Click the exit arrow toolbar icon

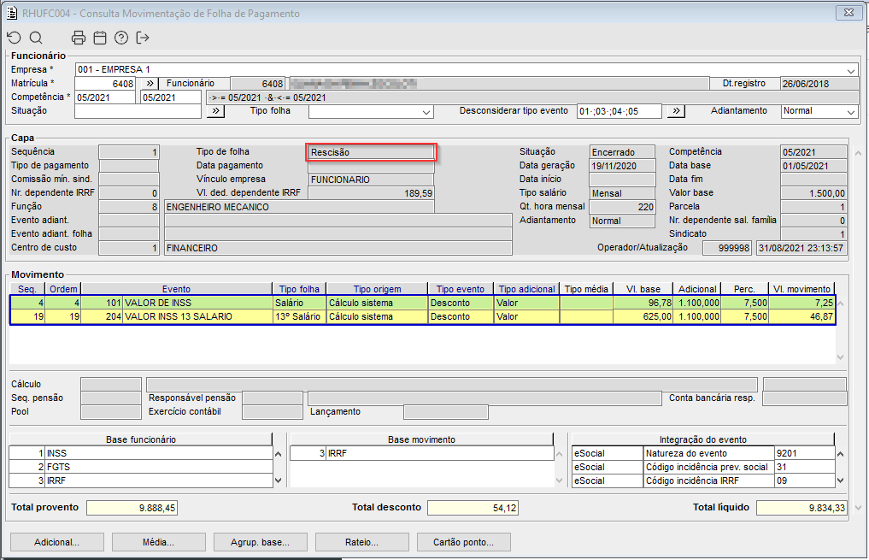143,38
